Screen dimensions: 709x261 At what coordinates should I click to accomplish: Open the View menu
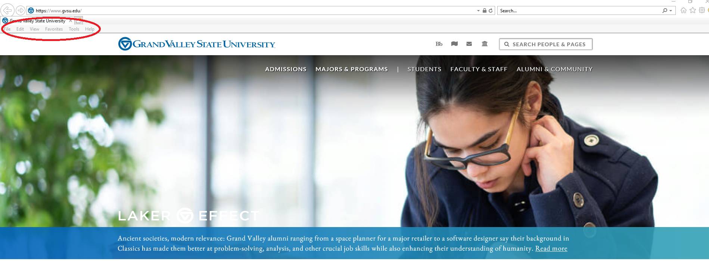click(34, 29)
